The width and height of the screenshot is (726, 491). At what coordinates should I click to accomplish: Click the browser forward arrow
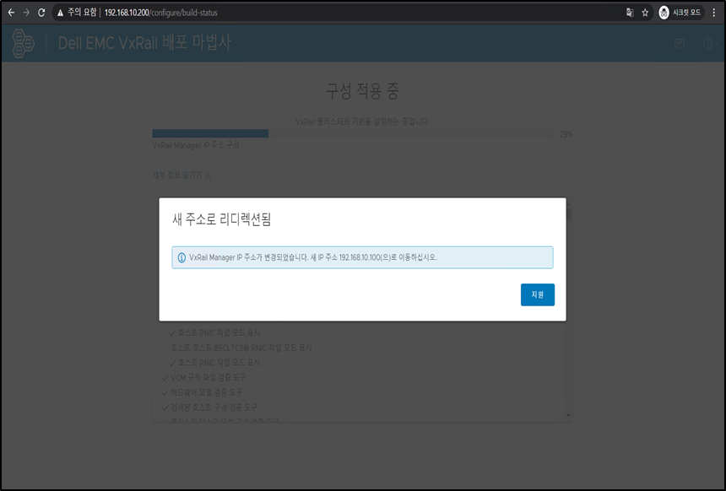tap(26, 13)
